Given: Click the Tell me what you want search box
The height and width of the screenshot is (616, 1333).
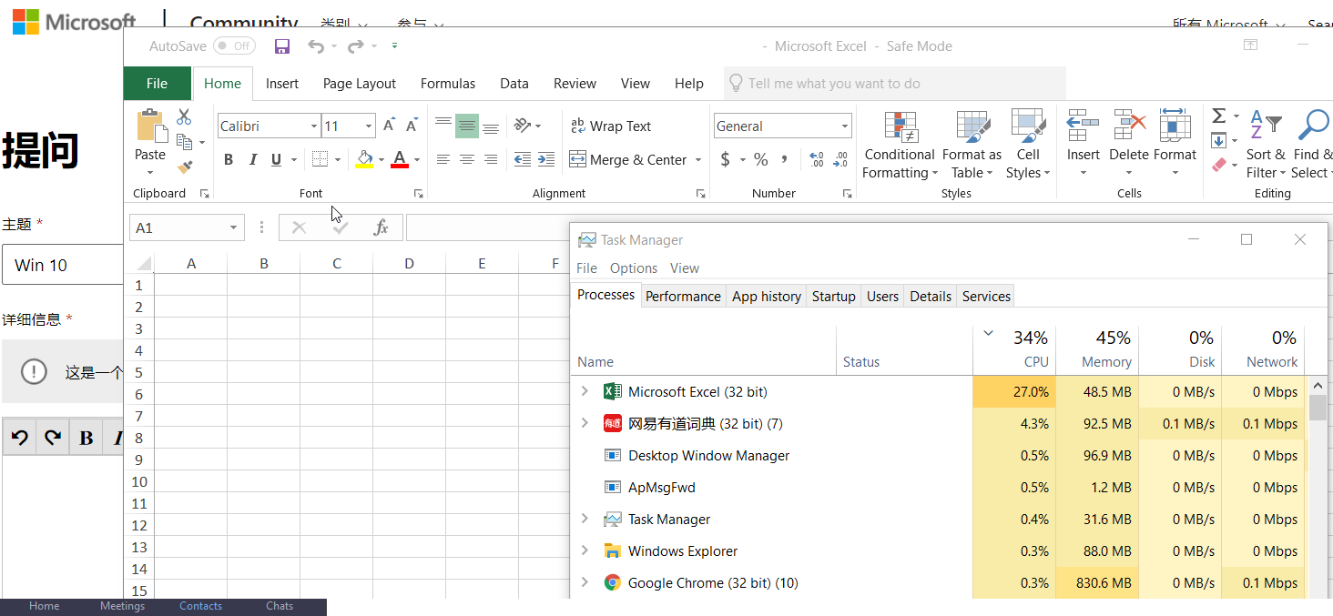Looking at the screenshot, I should pyautogui.click(x=895, y=83).
